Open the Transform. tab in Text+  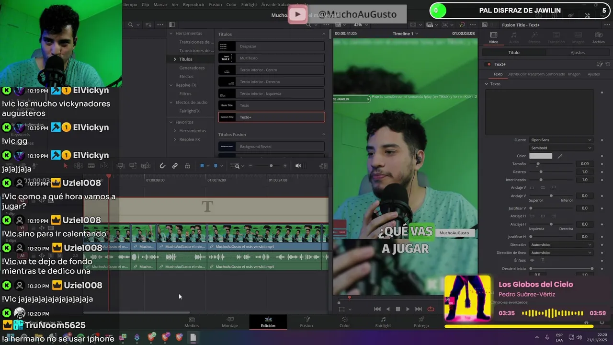click(x=535, y=74)
